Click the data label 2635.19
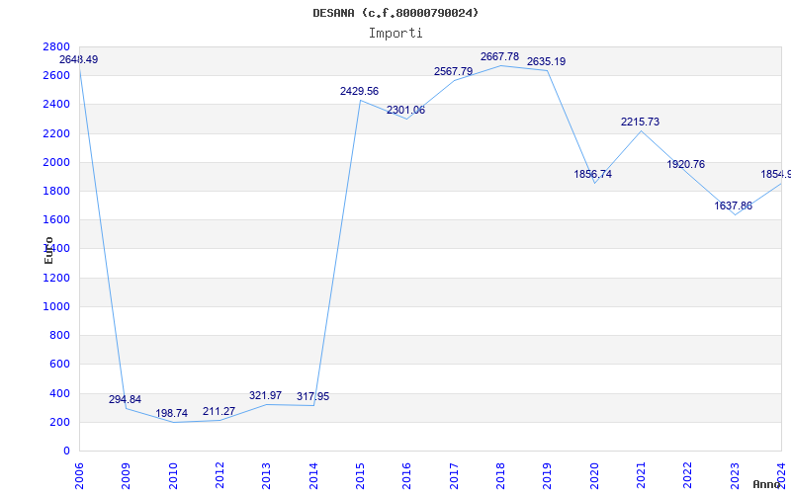The height and width of the screenshot is (494, 791). point(547,61)
